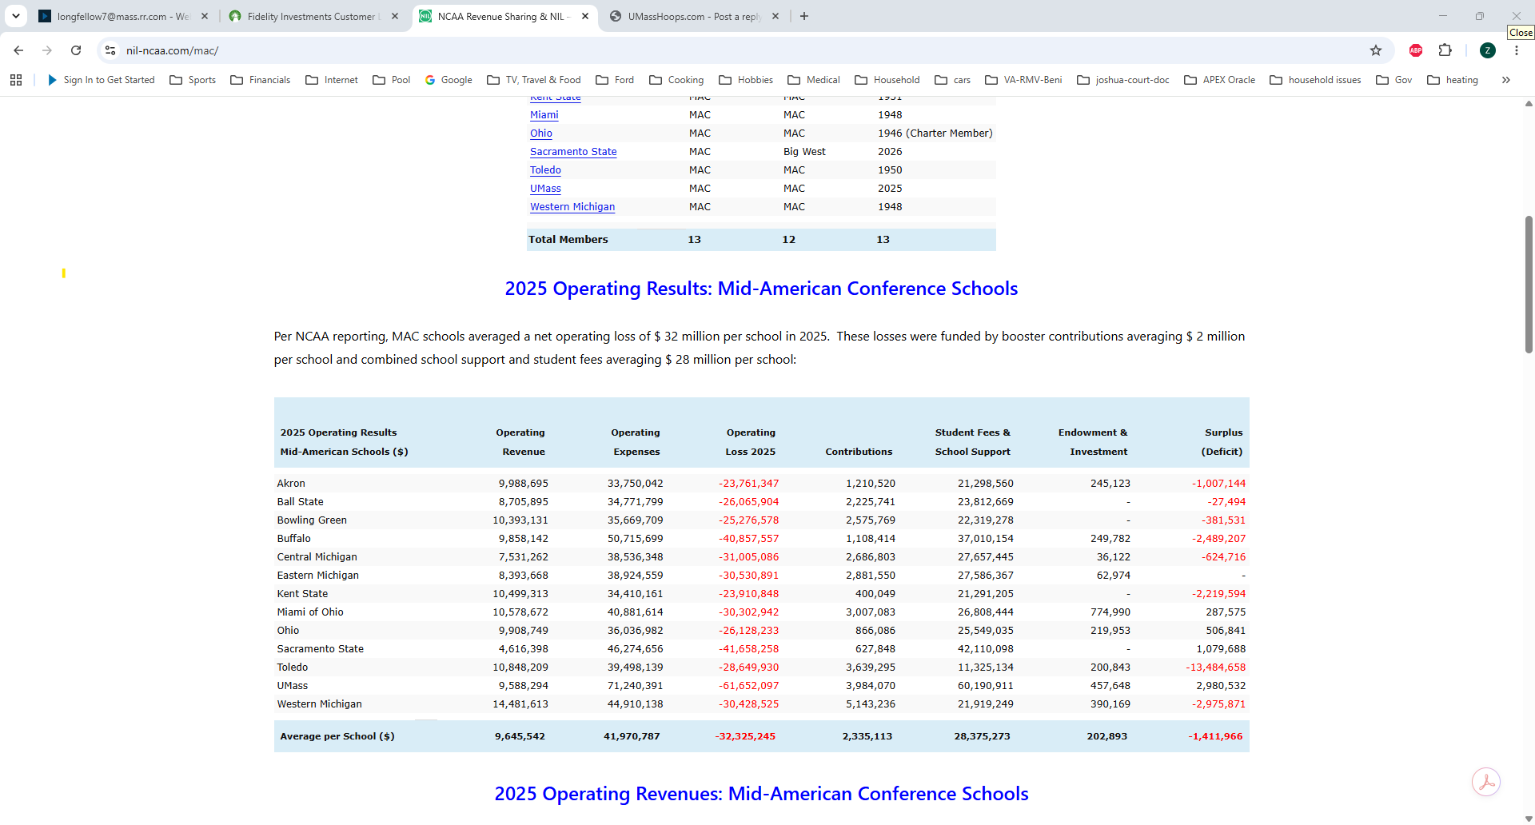Open the Gov bookmarks folder
The image size is (1535, 825).
point(1394,80)
